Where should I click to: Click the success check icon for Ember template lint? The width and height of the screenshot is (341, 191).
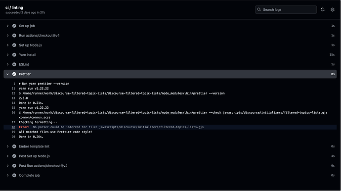click(14, 146)
